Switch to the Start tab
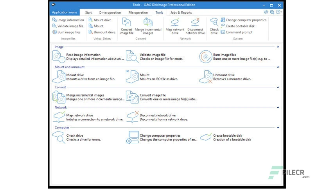The height and width of the screenshot is (189, 327). pos(88,12)
